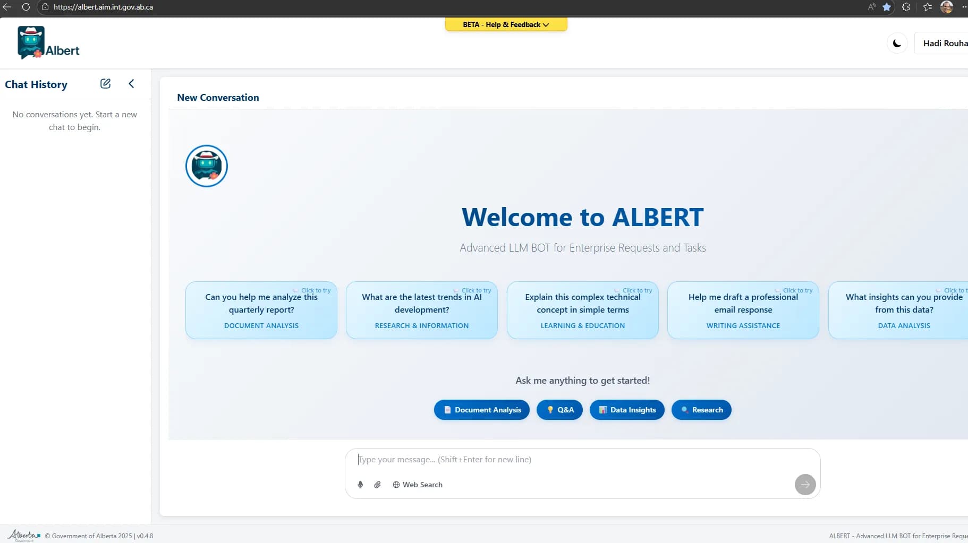968x543 pixels.
Task: Toggle dark mode with the moon icon
Action: tap(896, 43)
